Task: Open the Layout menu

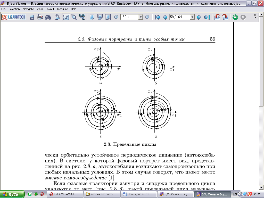Action: point(50,9)
